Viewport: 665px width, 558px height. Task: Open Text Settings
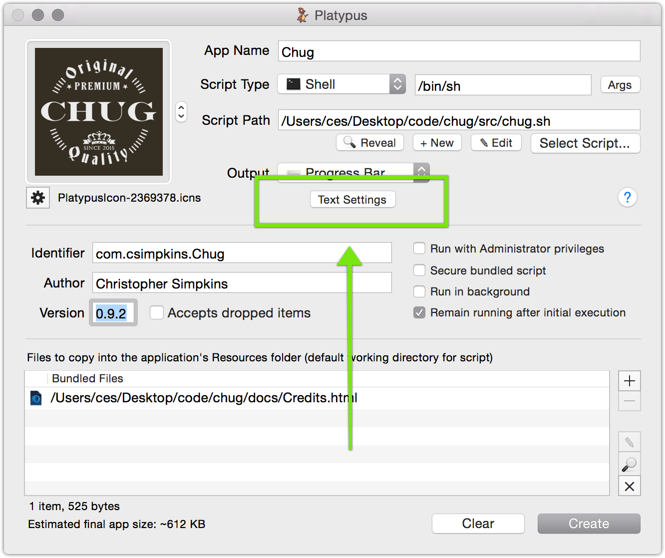pyautogui.click(x=352, y=200)
